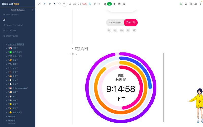Select Default Database title
This screenshot has height=127, width=203.
18,10
